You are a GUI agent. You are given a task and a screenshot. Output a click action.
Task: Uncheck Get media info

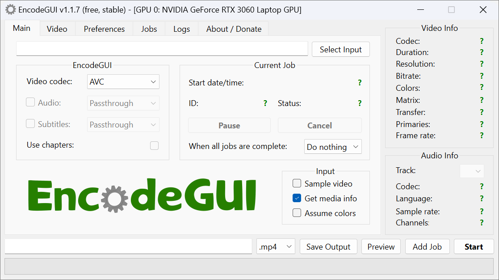(x=297, y=198)
